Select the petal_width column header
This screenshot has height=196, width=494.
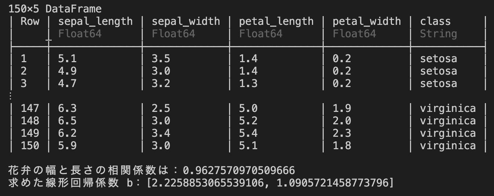(367, 21)
